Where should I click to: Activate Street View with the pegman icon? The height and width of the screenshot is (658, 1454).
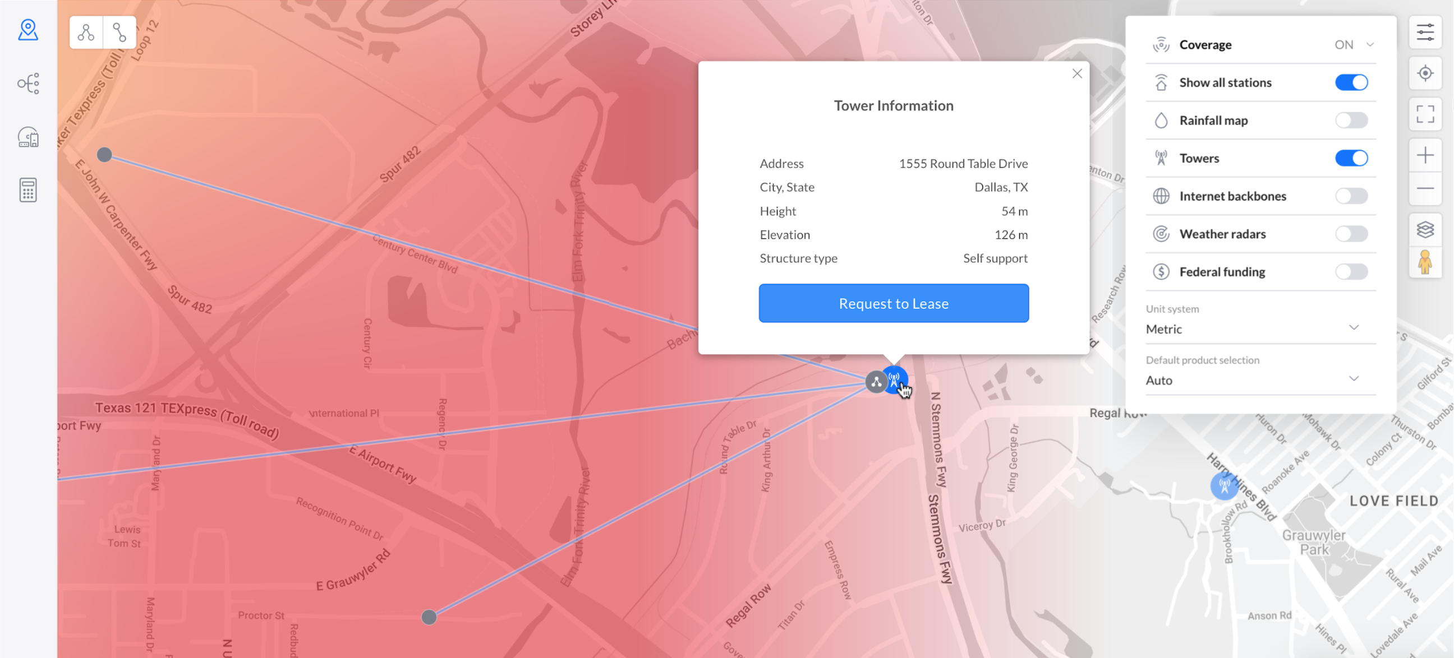pyautogui.click(x=1425, y=262)
